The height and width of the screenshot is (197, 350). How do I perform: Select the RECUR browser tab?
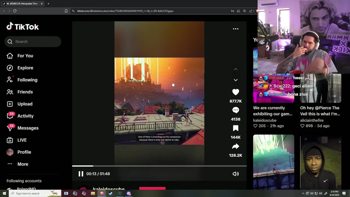point(22,4)
